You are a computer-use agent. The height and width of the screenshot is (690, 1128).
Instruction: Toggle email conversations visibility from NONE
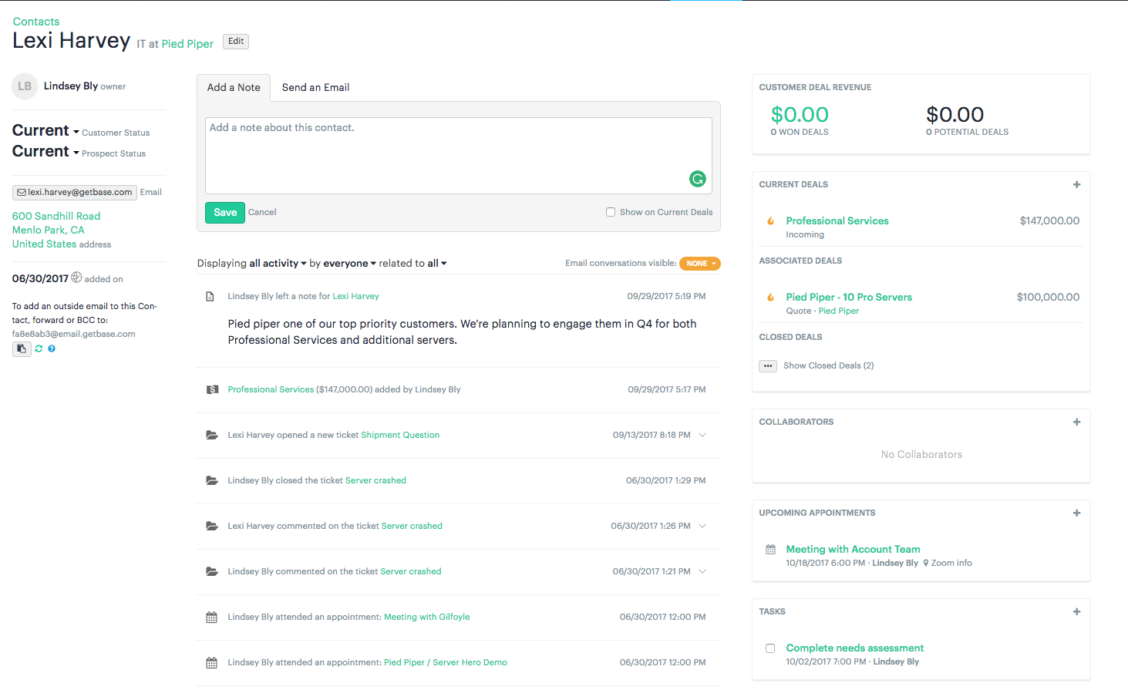(x=699, y=263)
